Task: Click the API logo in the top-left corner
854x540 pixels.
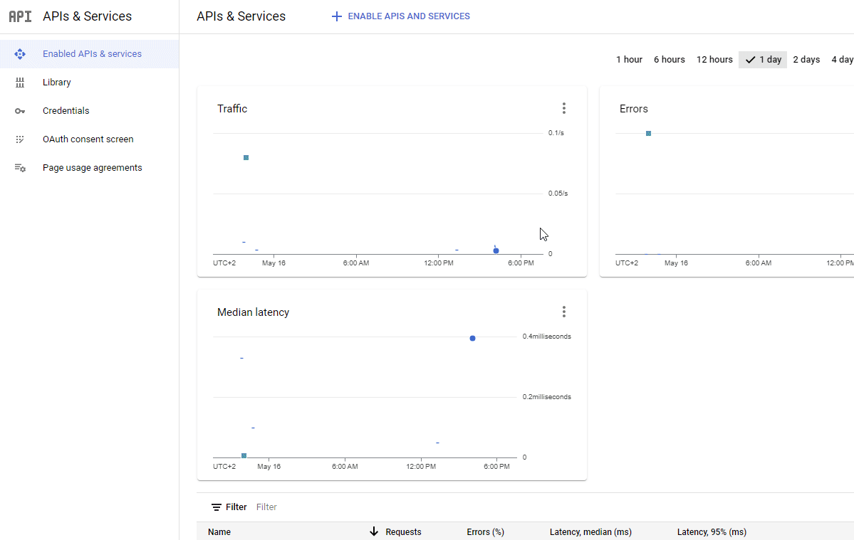Action: 19,16
